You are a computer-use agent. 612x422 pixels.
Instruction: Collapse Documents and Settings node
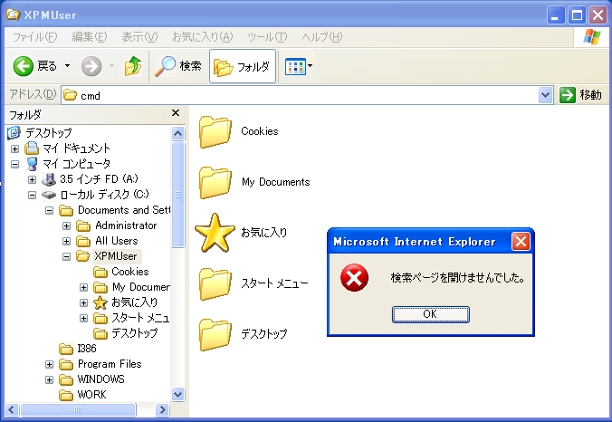pyautogui.click(x=49, y=210)
